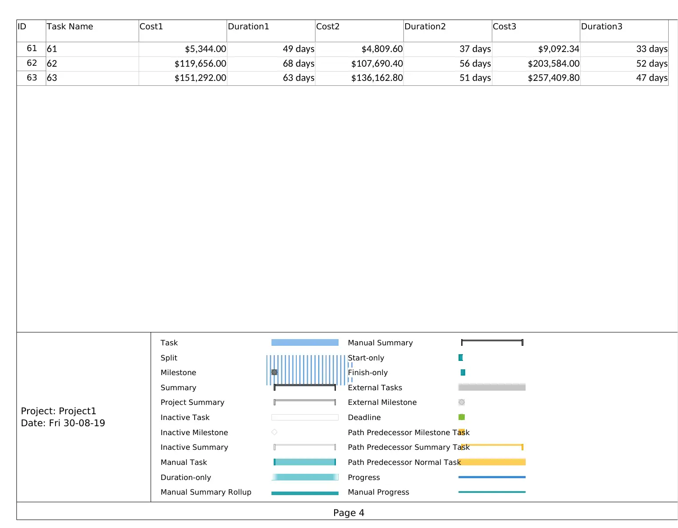Click the Split legend label
The image size is (678, 528).
[169, 358]
